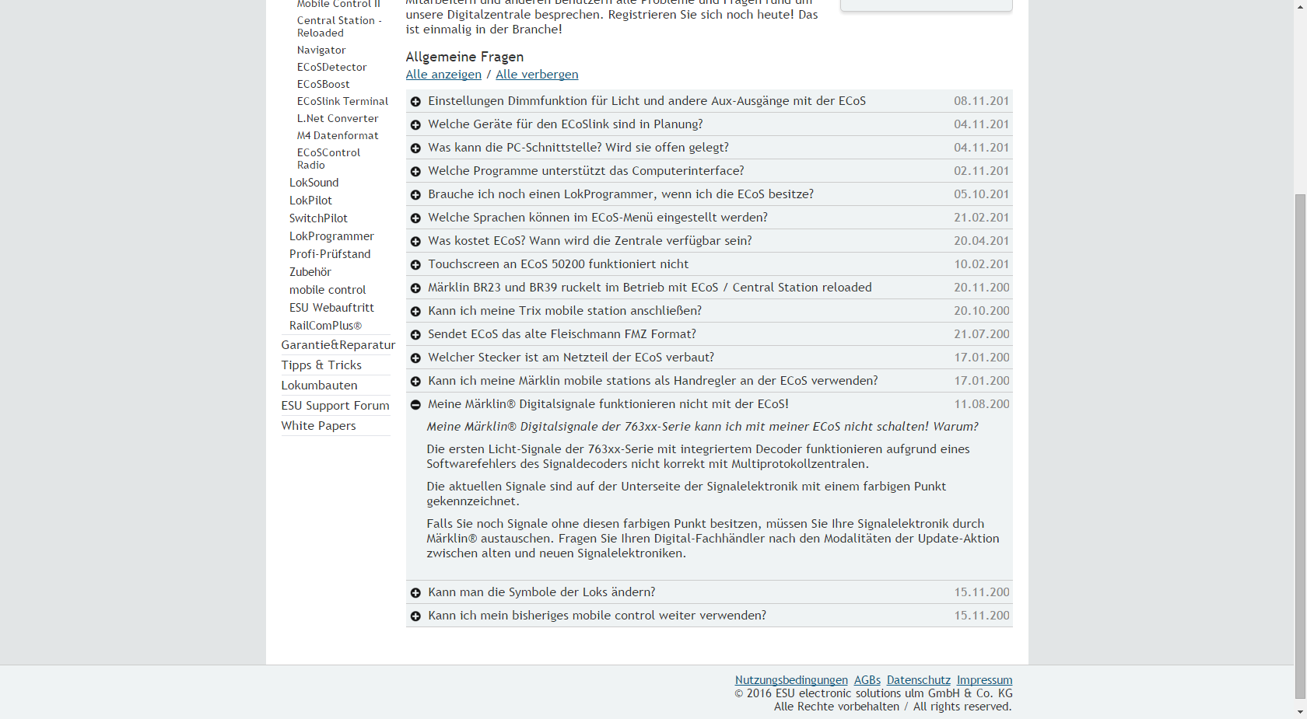Viewport: 1307px width, 719px height.
Task: Open White Papers sidebar section
Action: (319, 426)
